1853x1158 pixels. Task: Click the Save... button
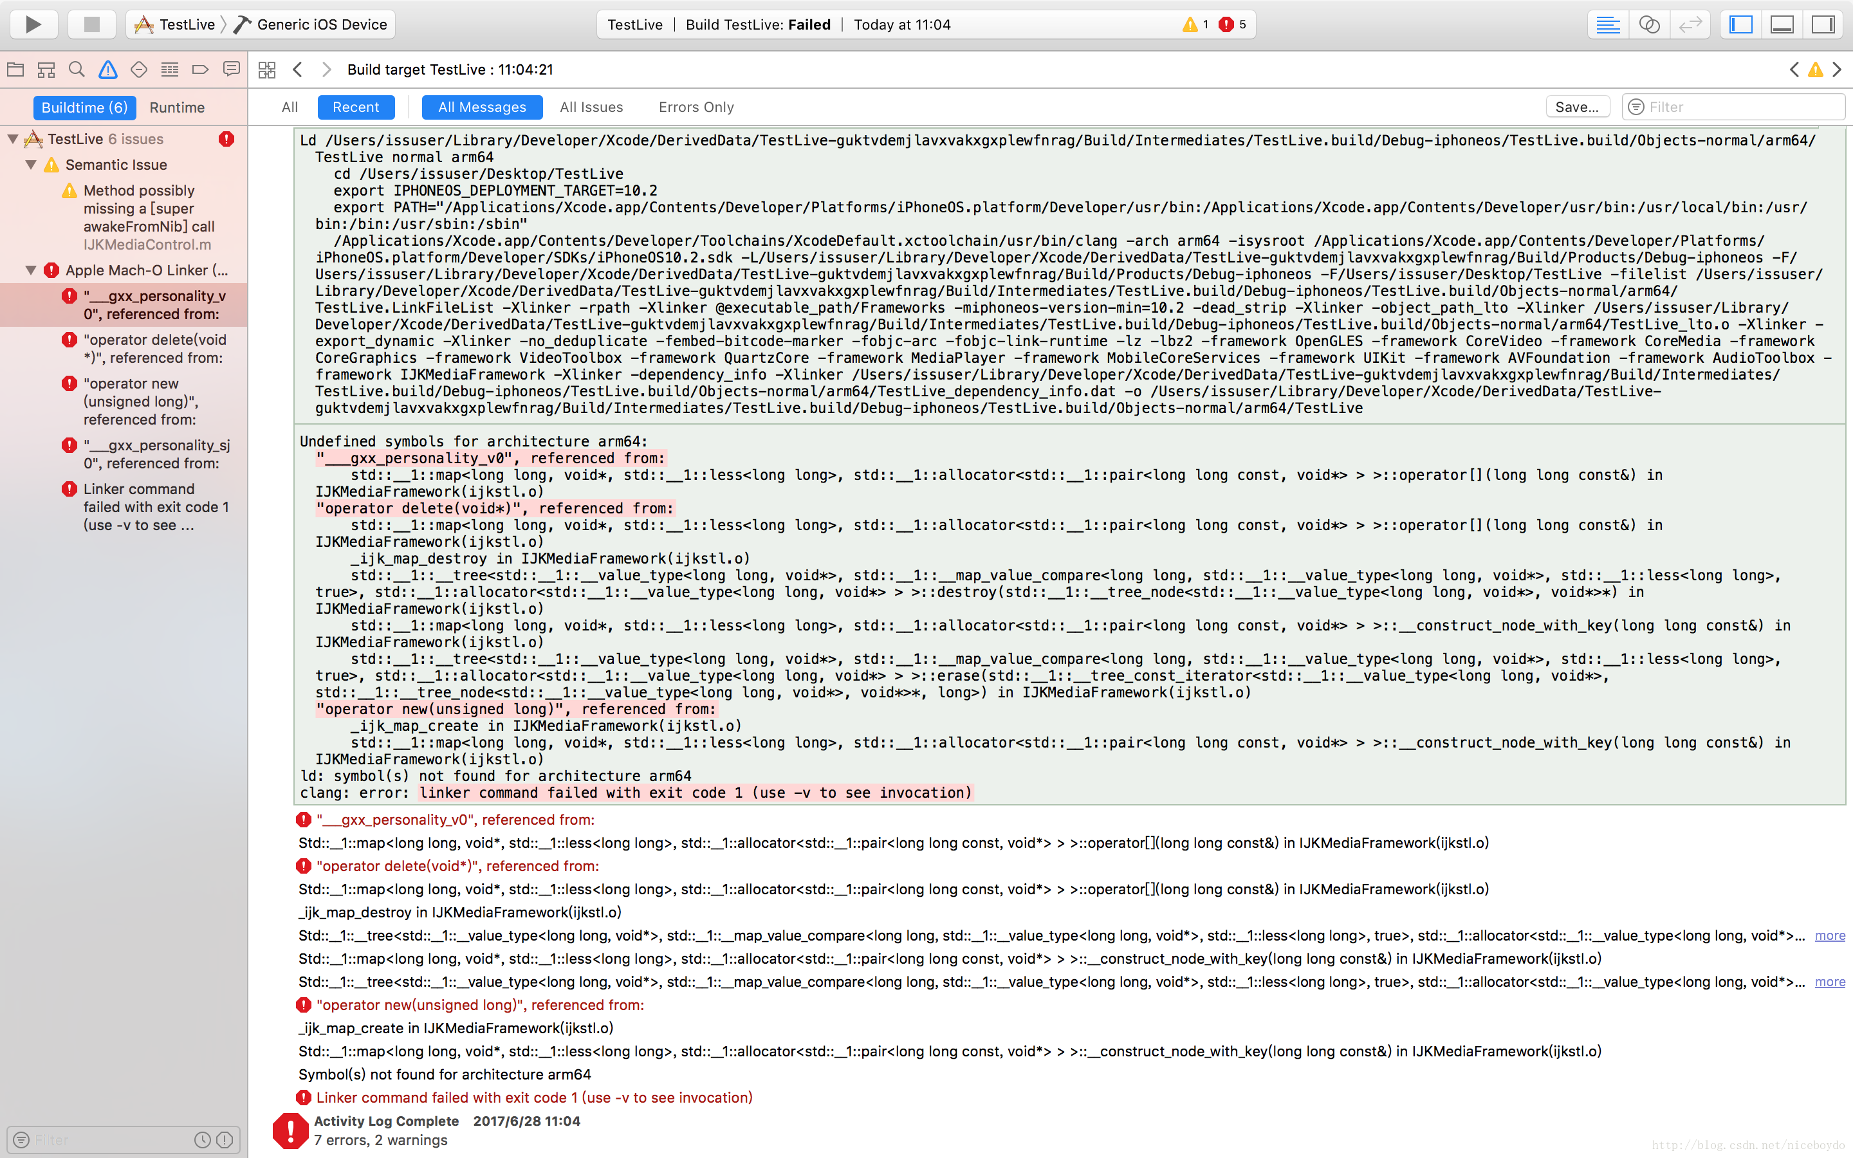[x=1576, y=107]
